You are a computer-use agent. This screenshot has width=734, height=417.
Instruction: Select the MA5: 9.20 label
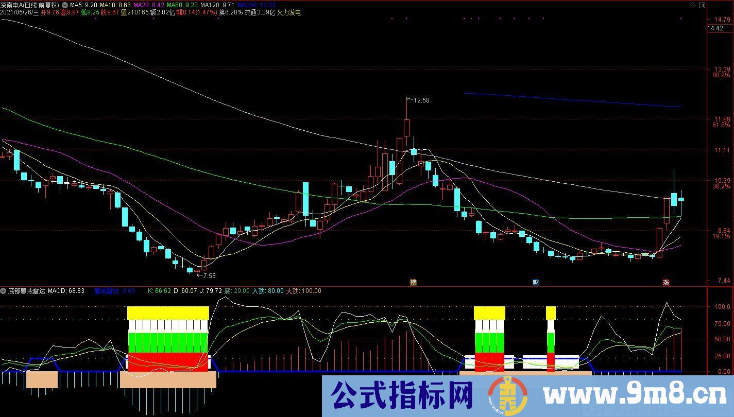click(x=83, y=5)
